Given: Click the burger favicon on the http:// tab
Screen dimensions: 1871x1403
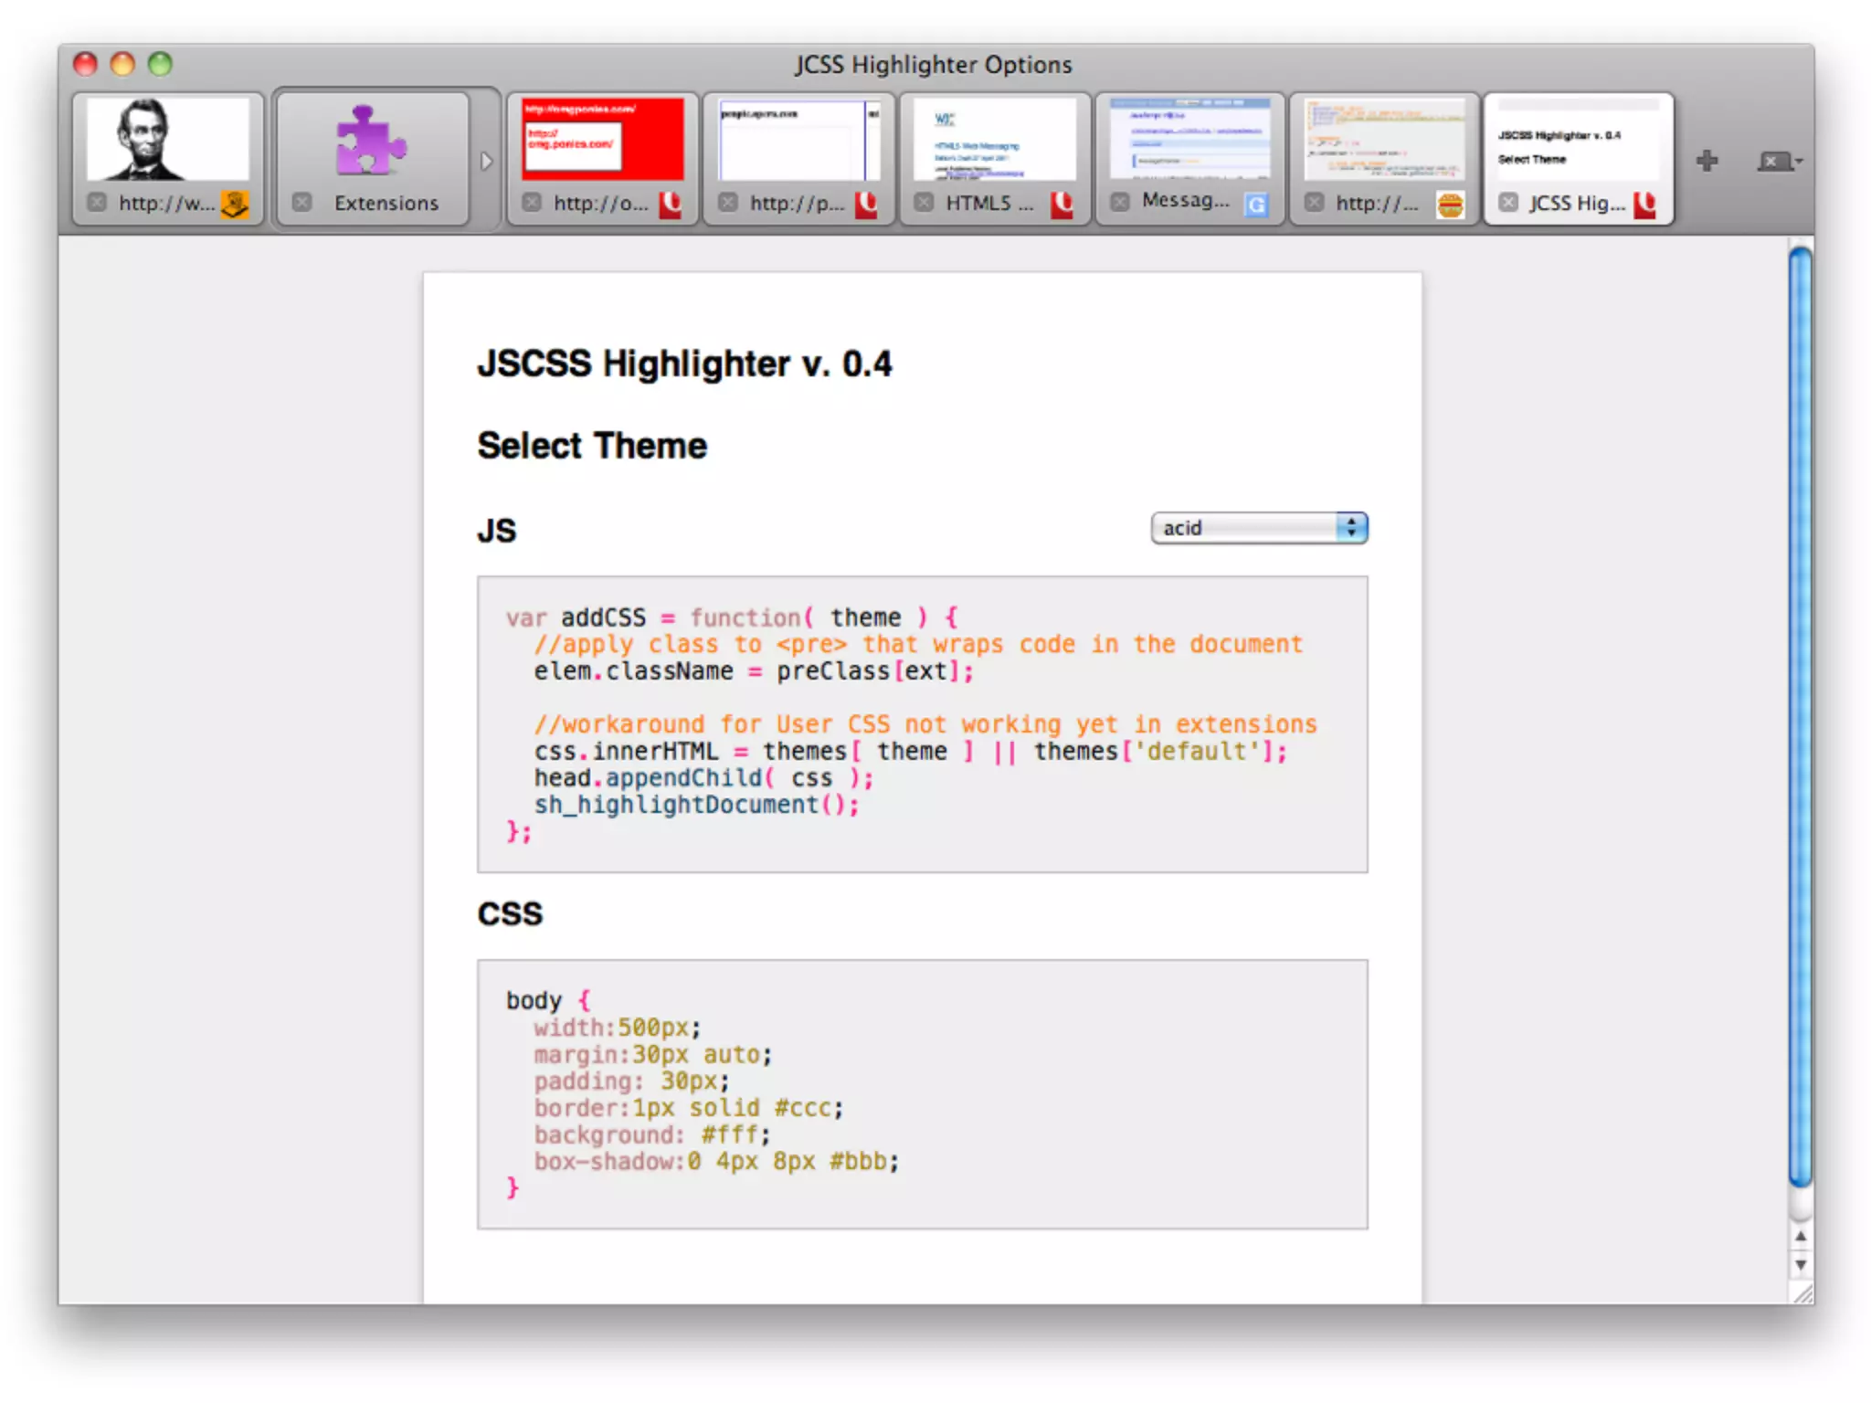Looking at the screenshot, I should [1450, 205].
